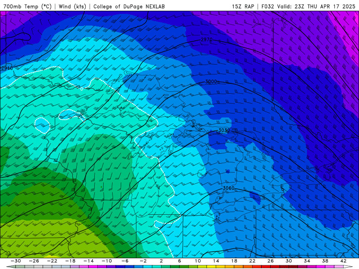This screenshot has height=269, width=359.
Task: Click the positive 34 color scale label
Action: click(x=307, y=261)
